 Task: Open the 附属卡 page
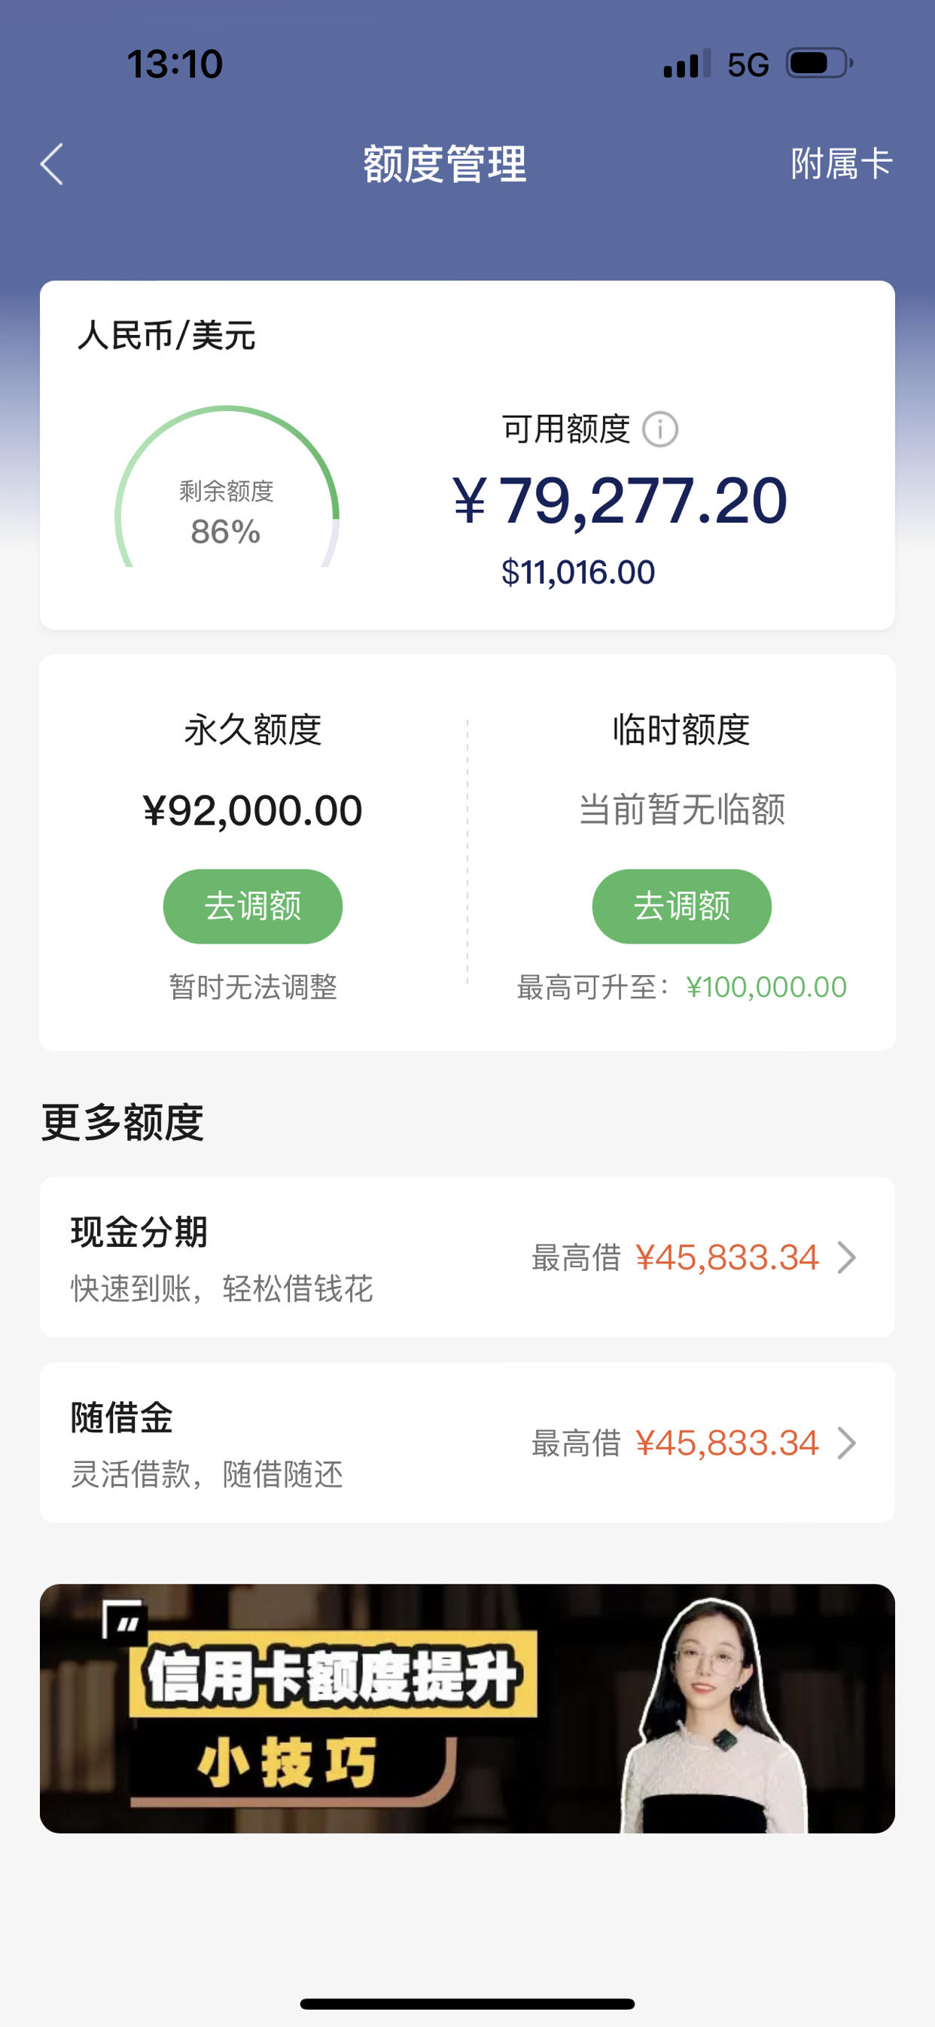842,164
